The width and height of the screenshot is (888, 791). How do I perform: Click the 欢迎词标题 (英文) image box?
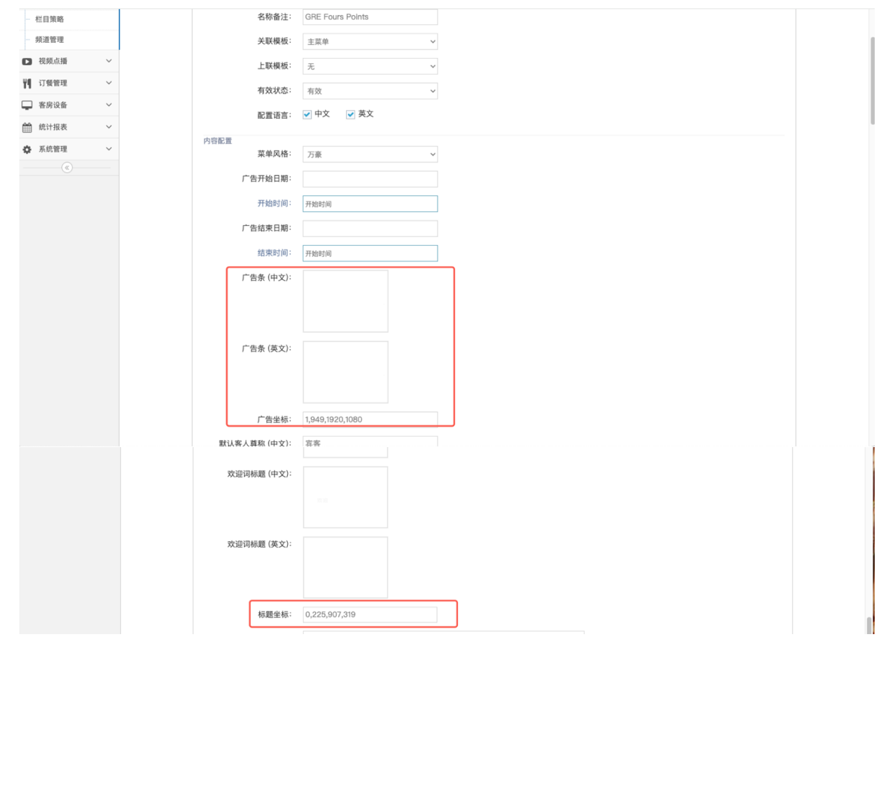pyautogui.click(x=345, y=568)
